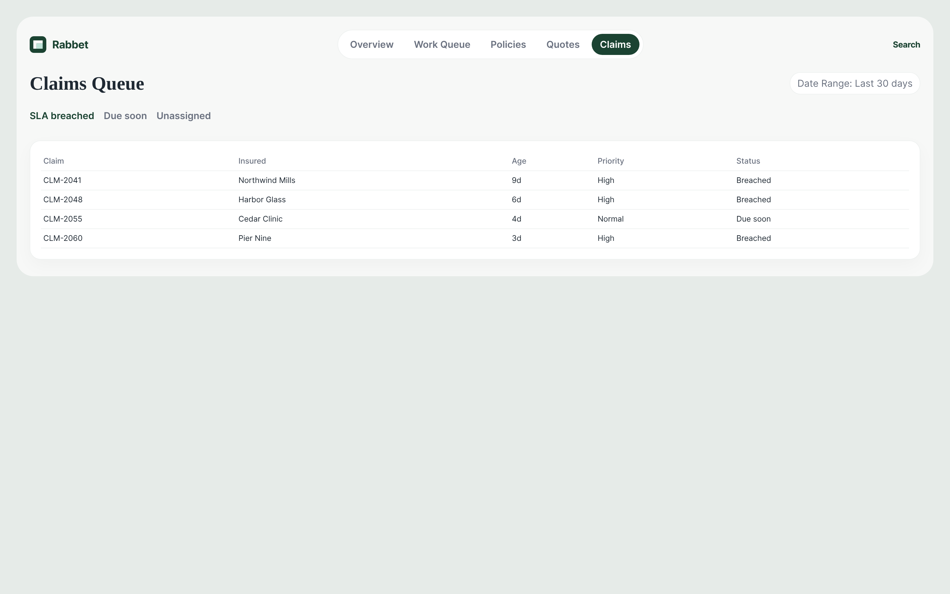Click the Claims Queue heading
Screen dimensions: 950x594
[x=87, y=84]
